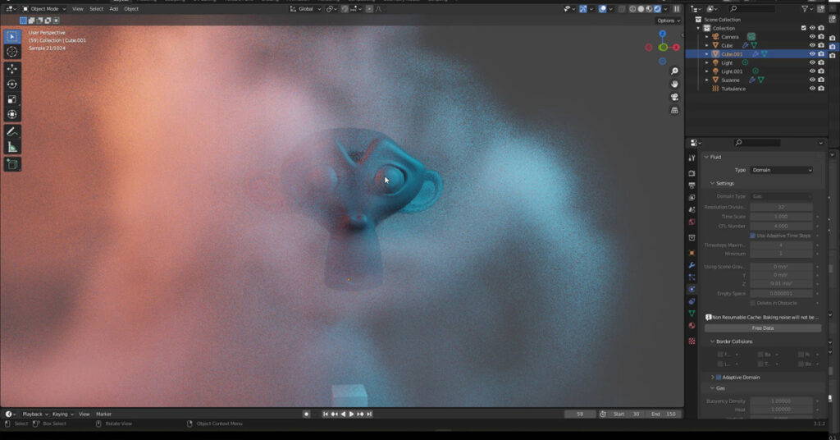840x440 pixels.
Task: Select the Rotate tool
Action: (11, 84)
